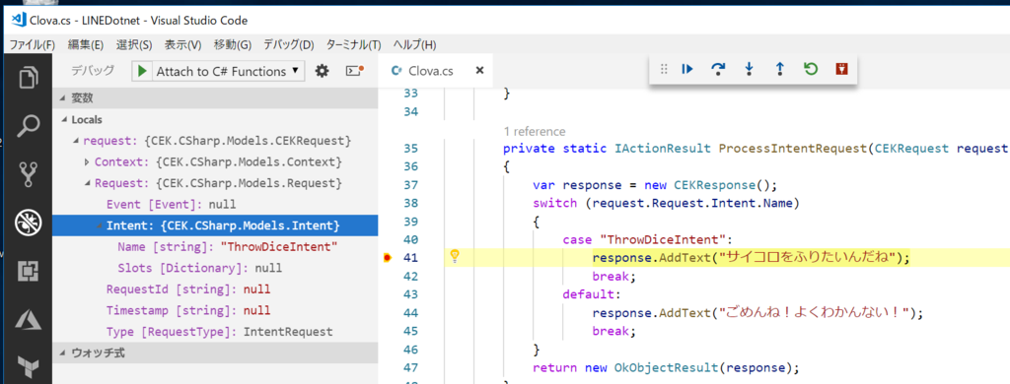
Task: Click the CEKResponse type on line 37
Action: pos(716,185)
